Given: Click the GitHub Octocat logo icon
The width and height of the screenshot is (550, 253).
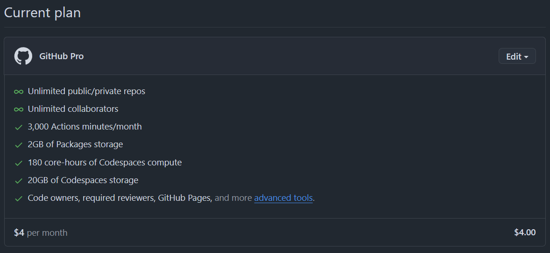Looking at the screenshot, I should (23, 56).
